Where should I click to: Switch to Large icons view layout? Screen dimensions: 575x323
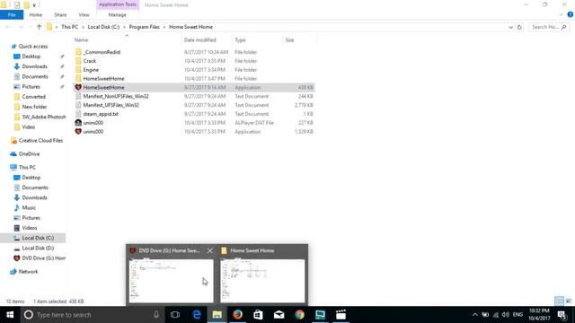(569, 301)
